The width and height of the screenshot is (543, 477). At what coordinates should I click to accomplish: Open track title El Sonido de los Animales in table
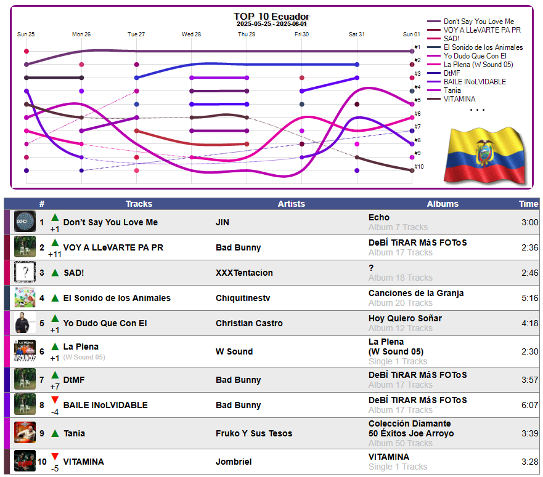point(116,298)
